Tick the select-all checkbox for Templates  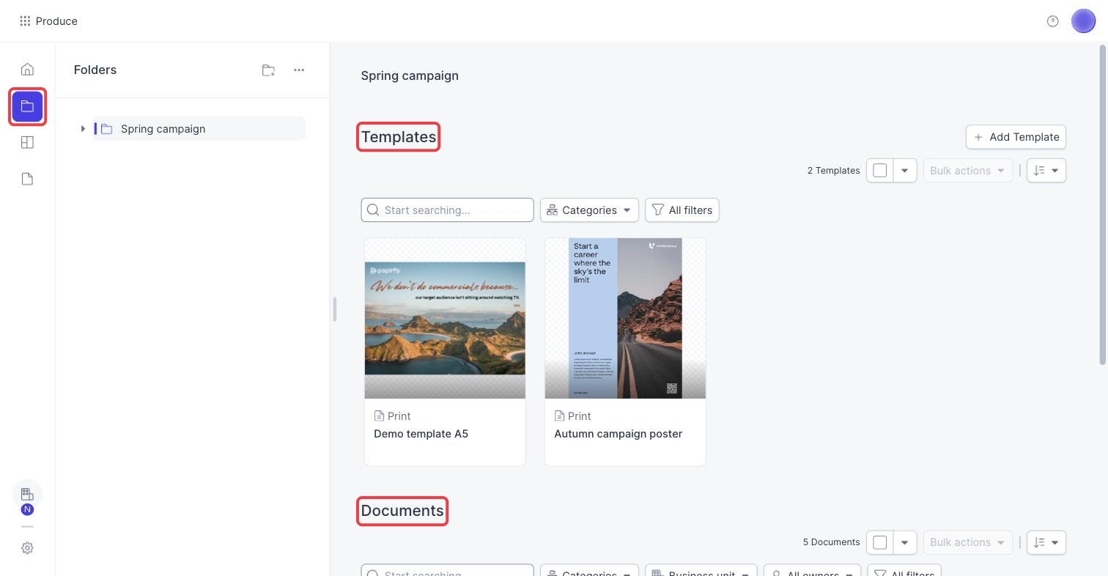pos(880,171)
